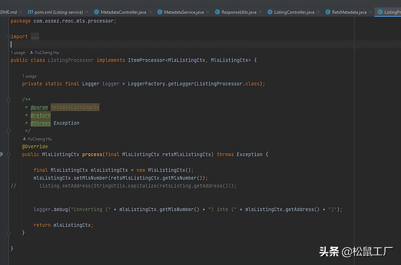
Task: Close the MetadataController.java tab
Action: pyautogui.click(x=150, y=12)
